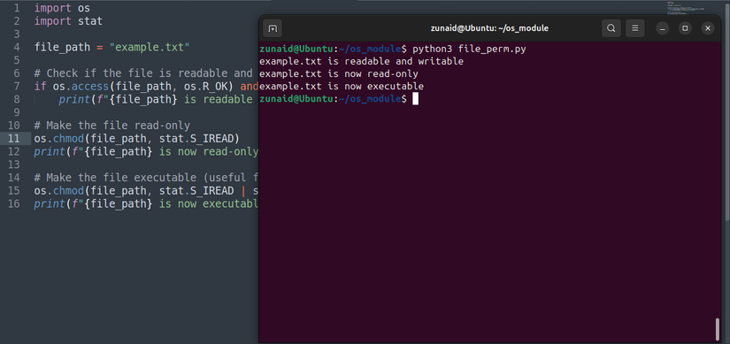Image resolution: width=730 pixels, height=344 pixels.
Task: Click line number 11 in the gutter
Action: click(x=14, y=138)
